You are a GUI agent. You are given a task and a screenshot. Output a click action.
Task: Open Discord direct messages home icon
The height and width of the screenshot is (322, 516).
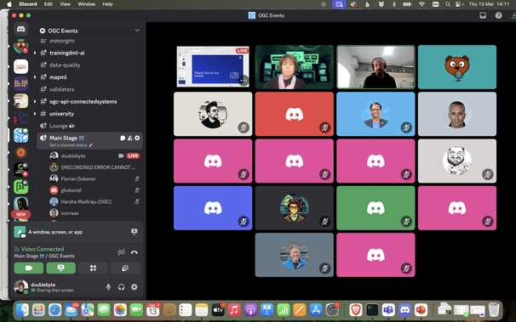click(x=20, y=29)
